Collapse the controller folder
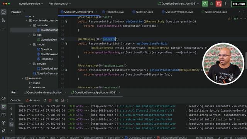This screenshot has height=139, width=247. pyautogui.click(x=30, y=25)
